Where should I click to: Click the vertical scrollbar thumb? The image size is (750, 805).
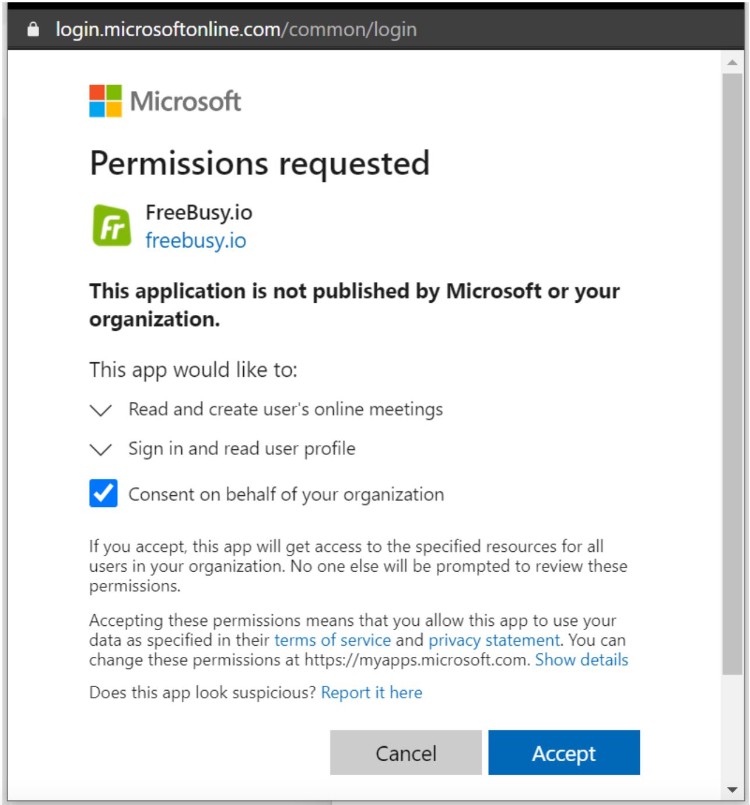pos(733,373)
